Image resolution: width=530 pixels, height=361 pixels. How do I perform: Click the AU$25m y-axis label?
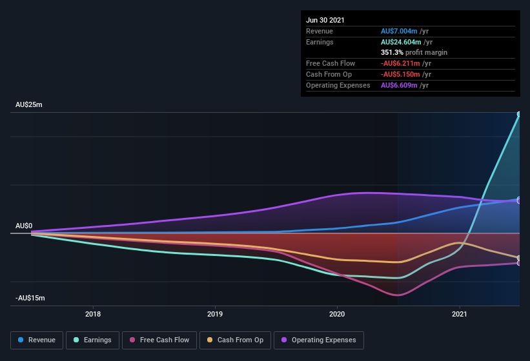click(29, 104)
